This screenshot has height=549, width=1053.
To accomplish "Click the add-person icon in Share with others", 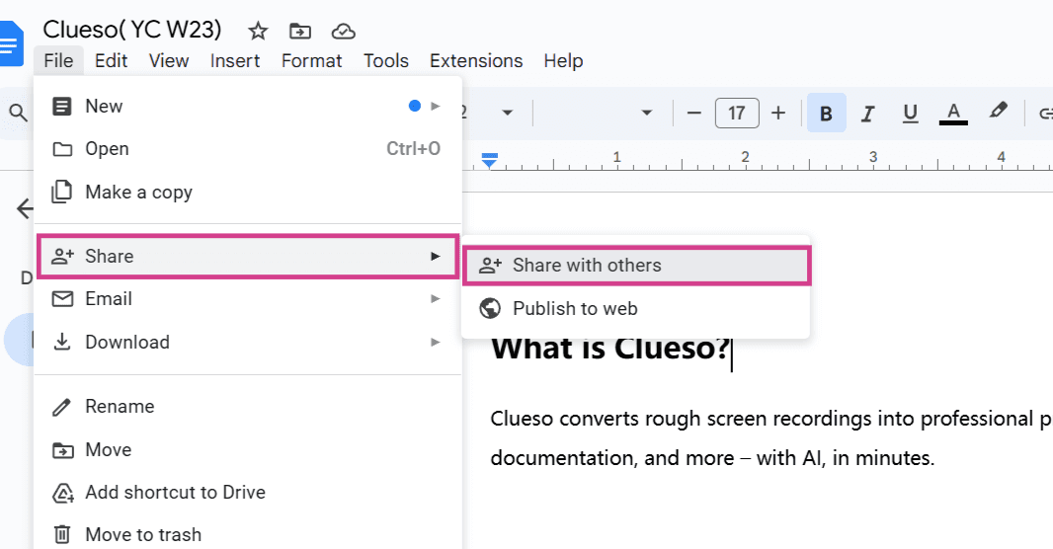I will (x=490, y=265).
